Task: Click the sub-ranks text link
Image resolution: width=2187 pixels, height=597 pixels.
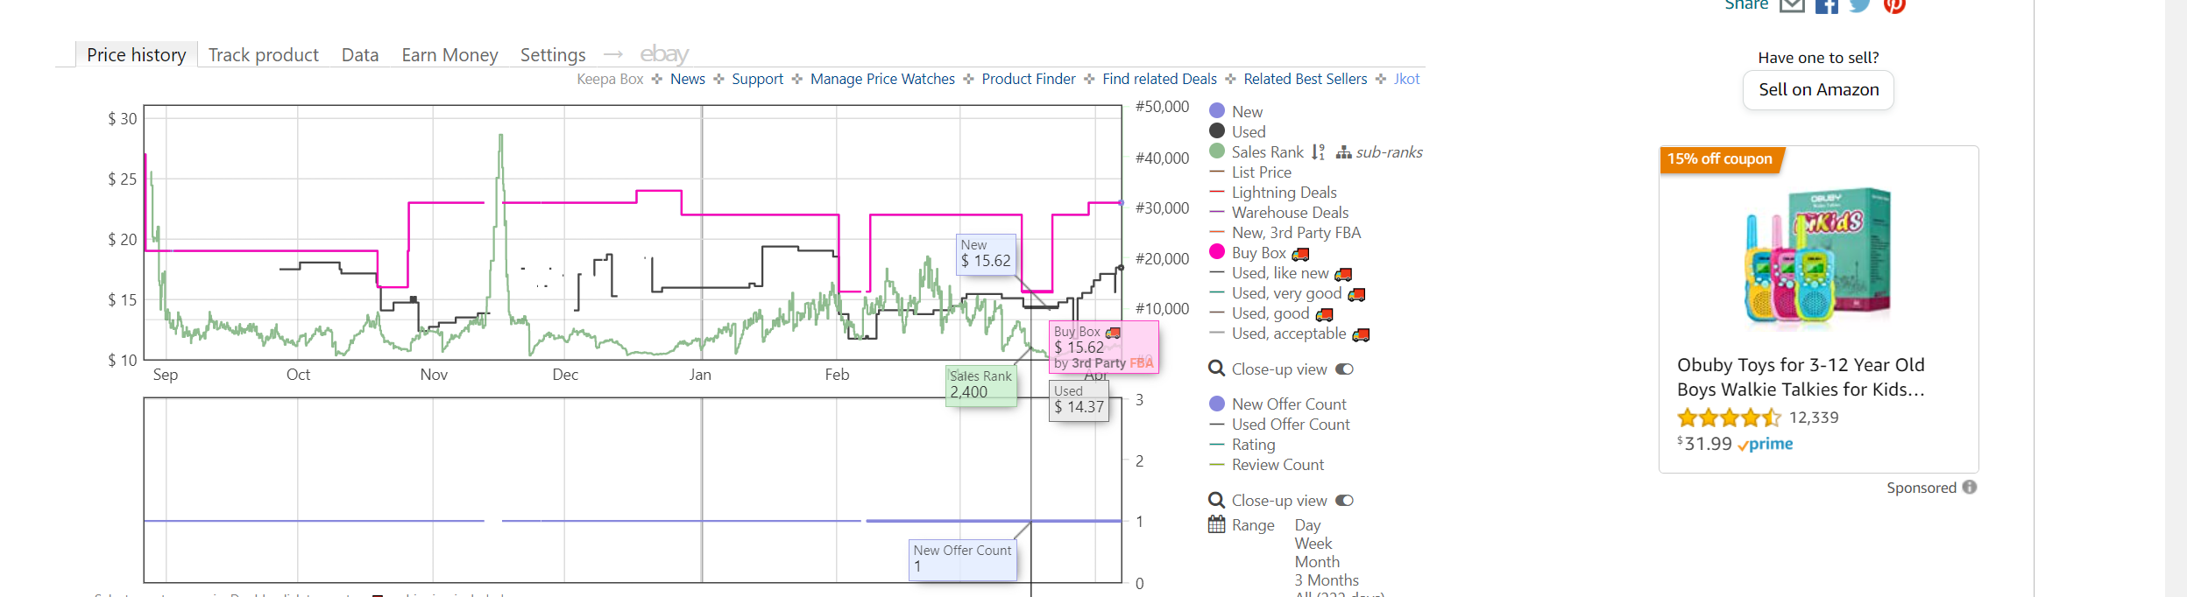Action: pyautogui.click(x=1389, y=152)
